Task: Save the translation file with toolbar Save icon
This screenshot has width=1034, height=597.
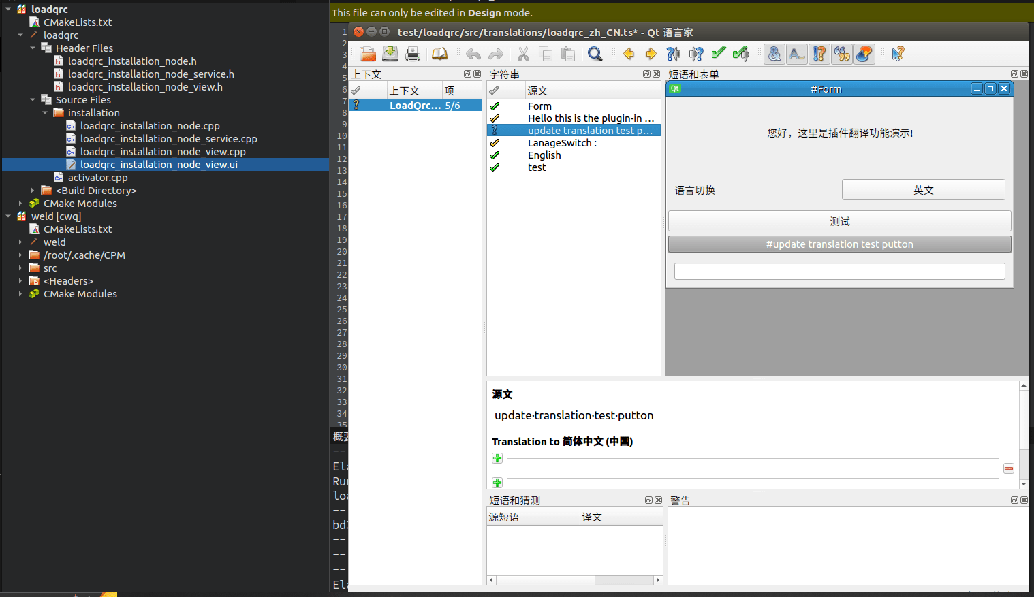Action: [390, 54]
